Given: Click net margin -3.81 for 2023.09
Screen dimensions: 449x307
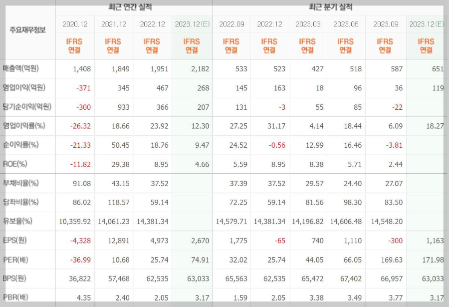Looking at the screenshot, I should (394, 145).
